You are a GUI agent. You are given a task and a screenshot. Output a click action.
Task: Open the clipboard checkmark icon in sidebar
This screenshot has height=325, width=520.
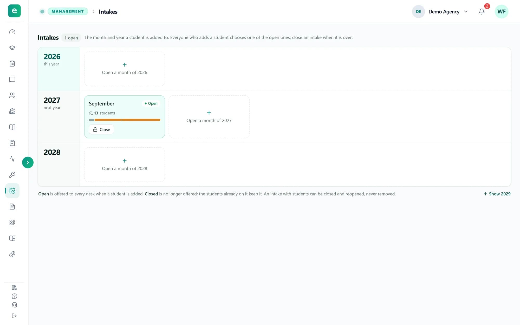pyautogui.click(x=12, y=143)
